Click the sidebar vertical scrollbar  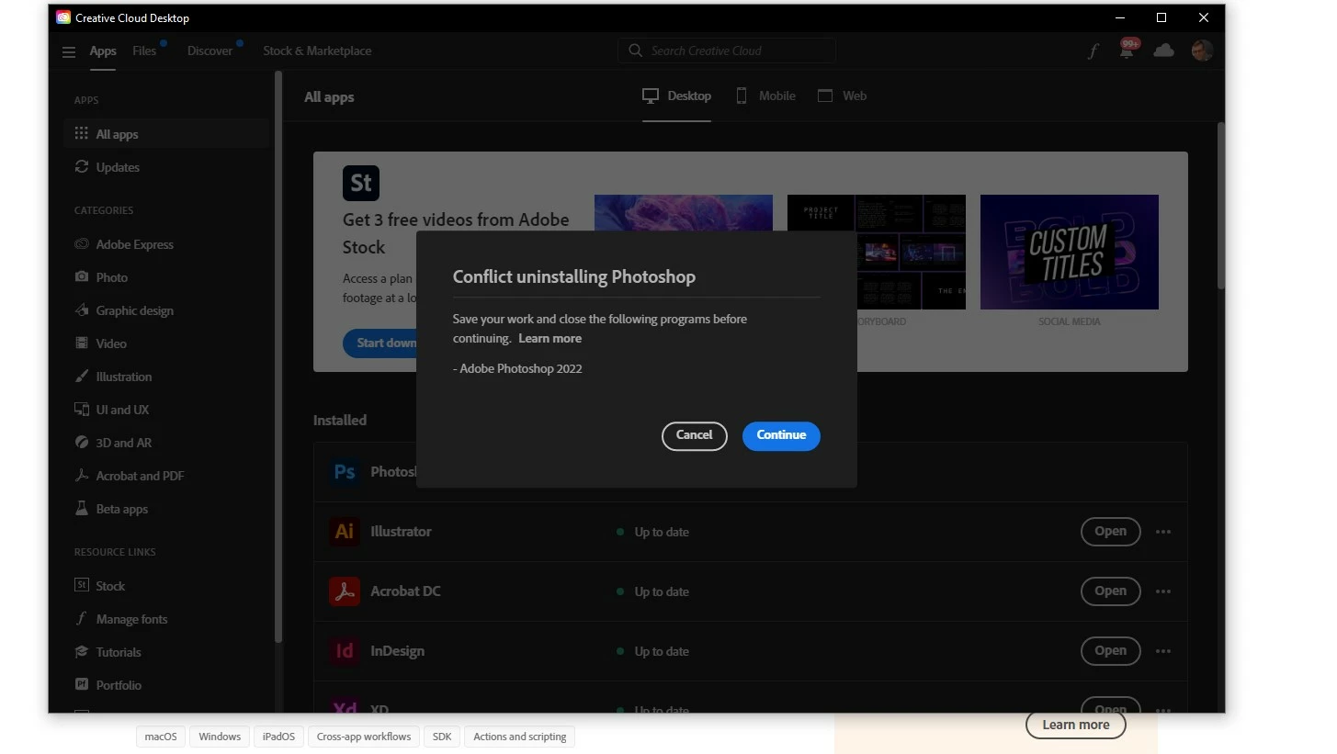[278, 358]
